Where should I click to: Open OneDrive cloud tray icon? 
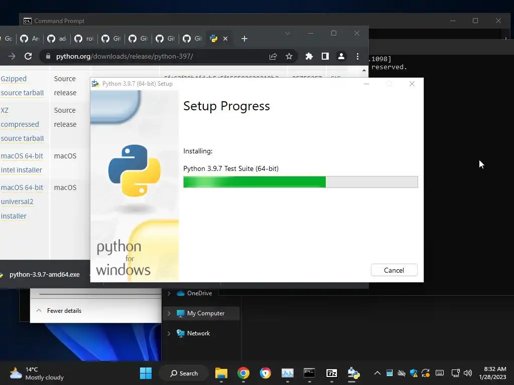(402, 373)
